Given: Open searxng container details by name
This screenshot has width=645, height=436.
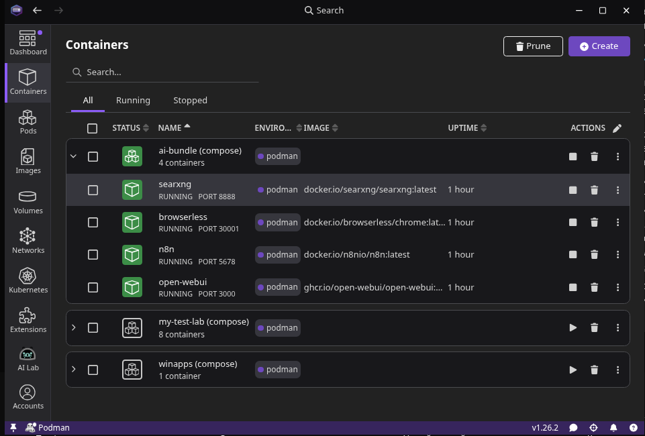Looking at the screenshot, I should point(175,184).
